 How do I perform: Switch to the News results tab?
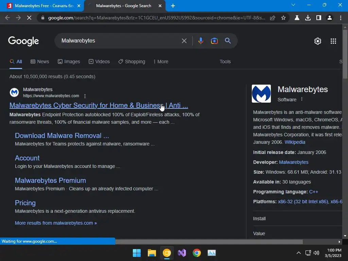coord(40,62)
